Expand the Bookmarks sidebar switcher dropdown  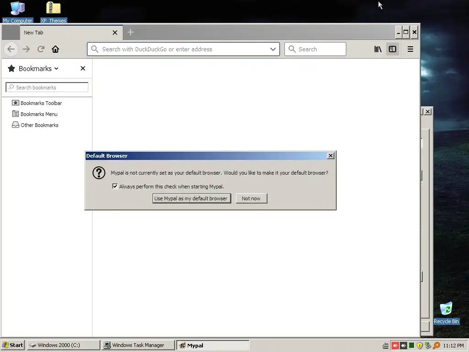56,69
